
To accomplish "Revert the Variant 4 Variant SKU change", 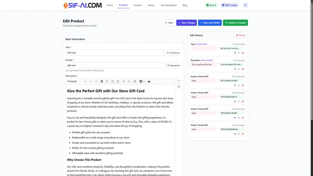I will [239, 85].
